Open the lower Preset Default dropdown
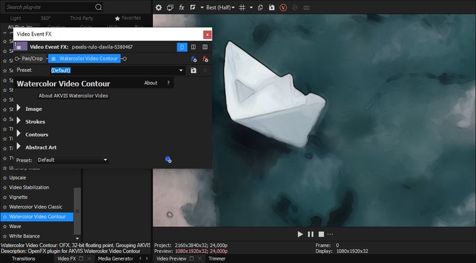476x263 pixels. (x=73, y=159)
